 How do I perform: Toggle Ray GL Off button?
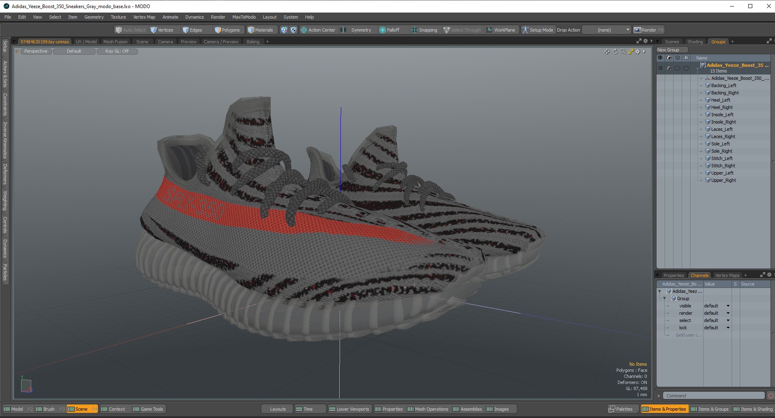coord(117,51)
